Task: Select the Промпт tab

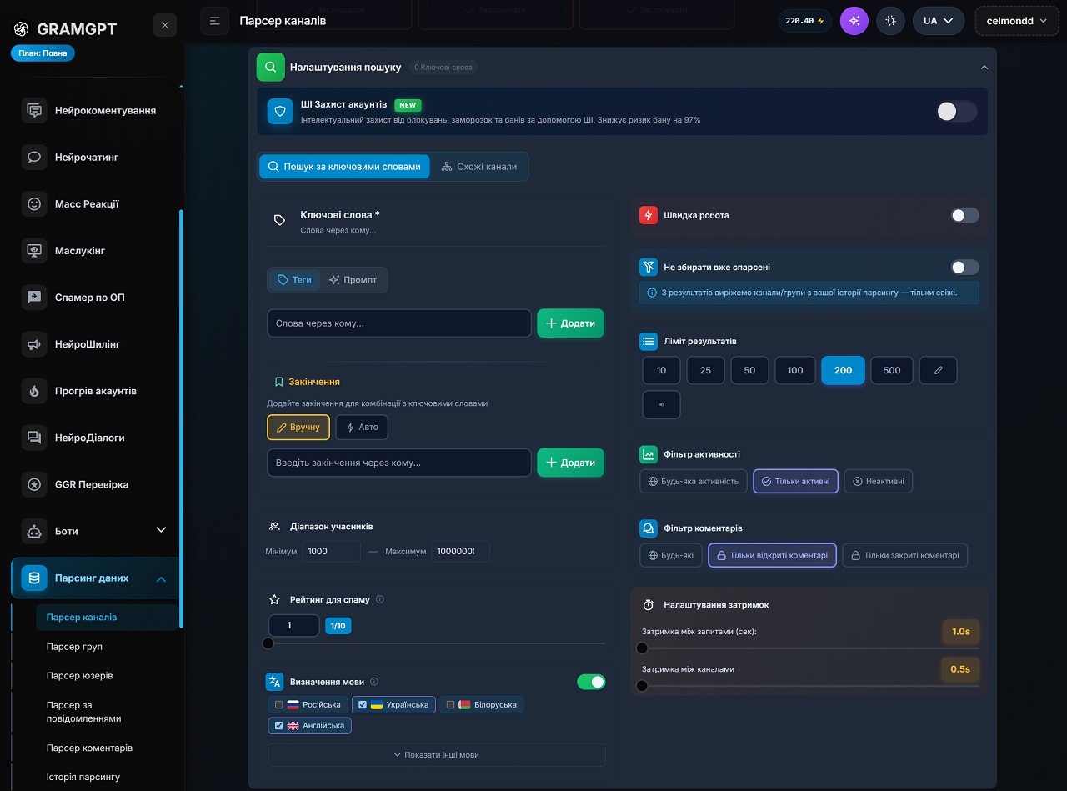Action: [353, 280]
